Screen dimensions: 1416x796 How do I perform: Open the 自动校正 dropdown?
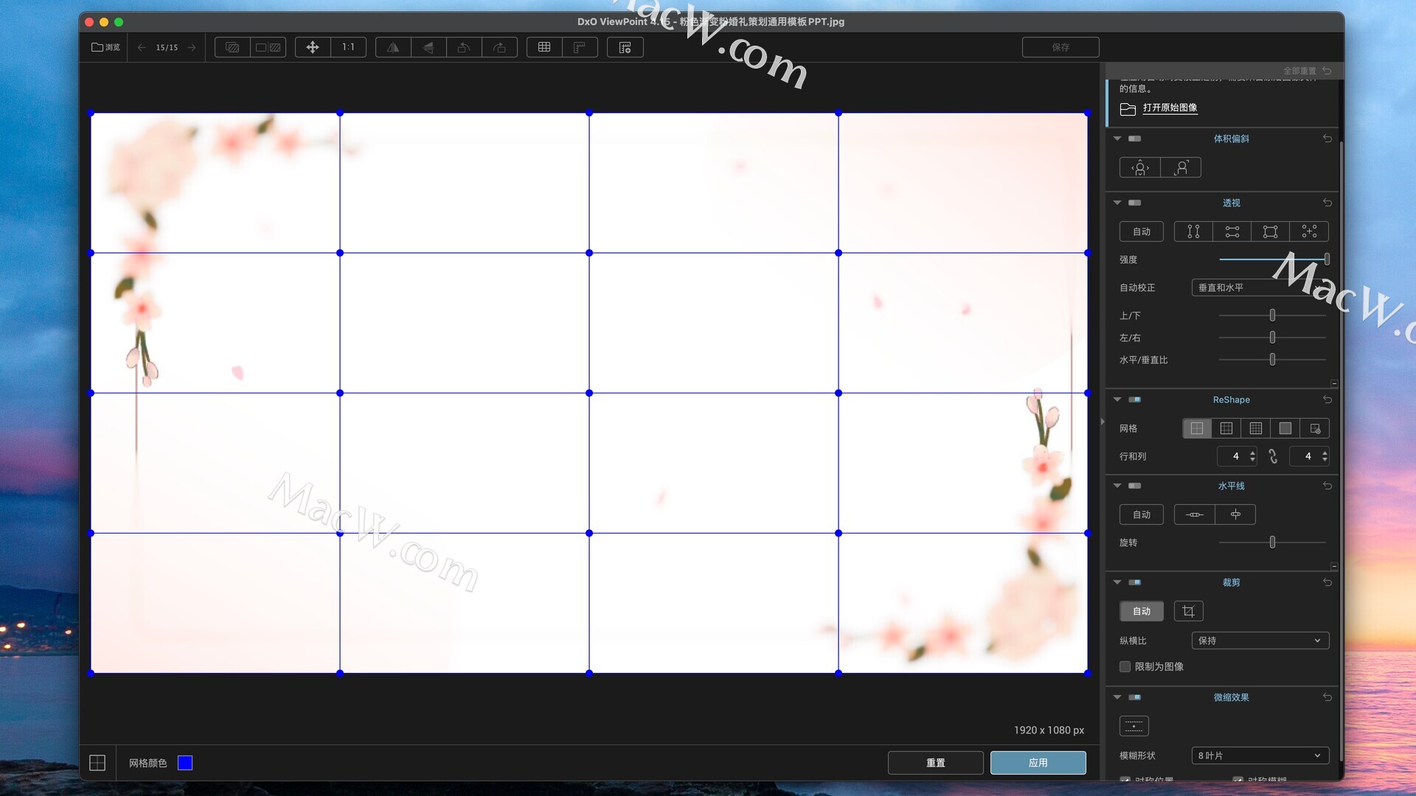click(x=1260, y=287)
